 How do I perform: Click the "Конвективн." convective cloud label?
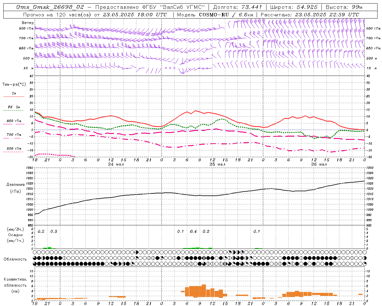click(x=15, y=279)
